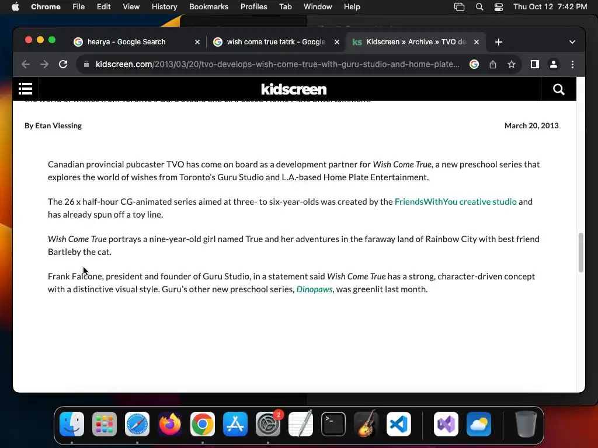Open the Edit menu
The image size is (598, 448).
coord(103,7)
